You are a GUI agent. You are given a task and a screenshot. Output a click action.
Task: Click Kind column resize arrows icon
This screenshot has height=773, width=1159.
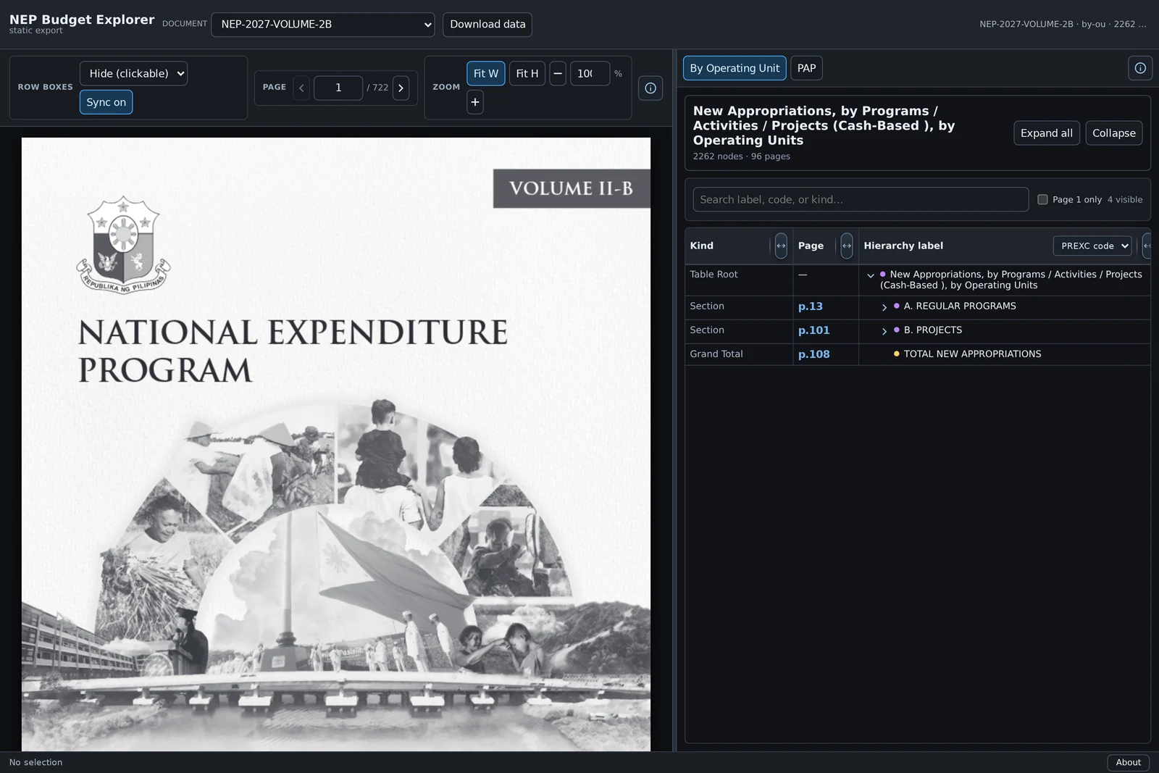(781, 246)
